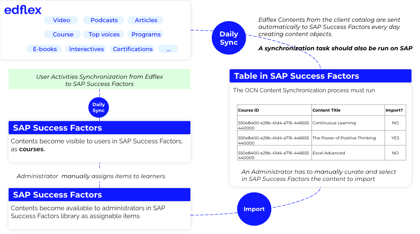Click the large Daily Sync circle
The width and height of the screenshot is (420, 234).
229,38
